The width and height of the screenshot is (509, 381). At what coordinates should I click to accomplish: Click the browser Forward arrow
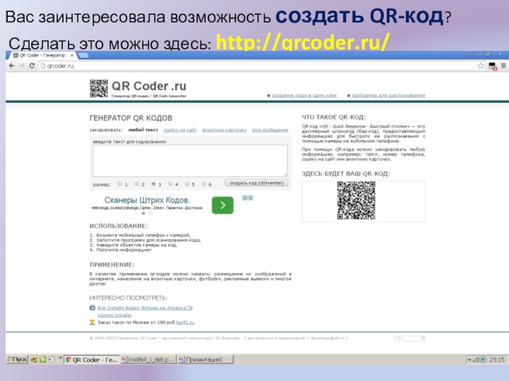click(x=22, y=66)
